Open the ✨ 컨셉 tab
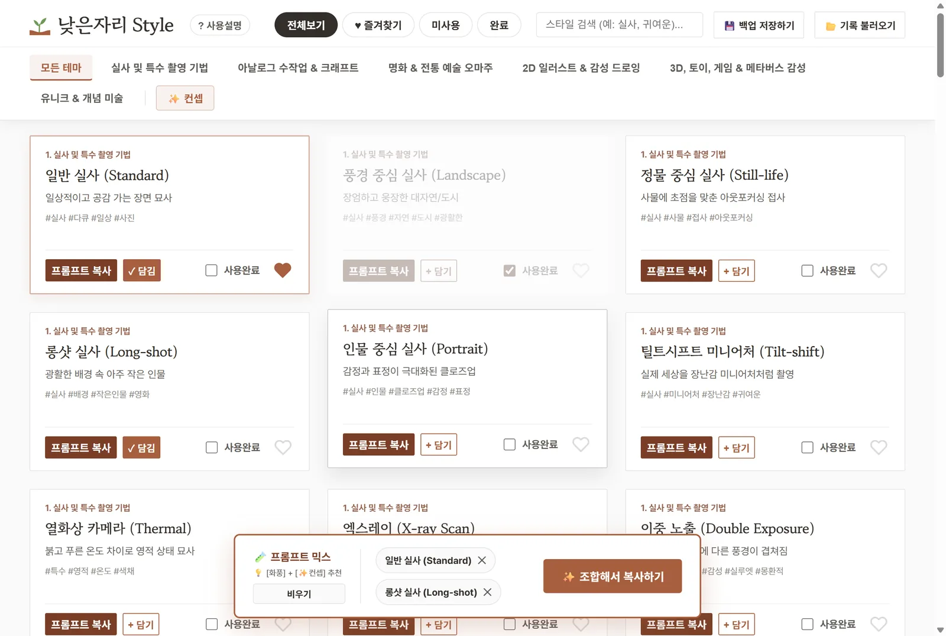 [x=185, y=98]
